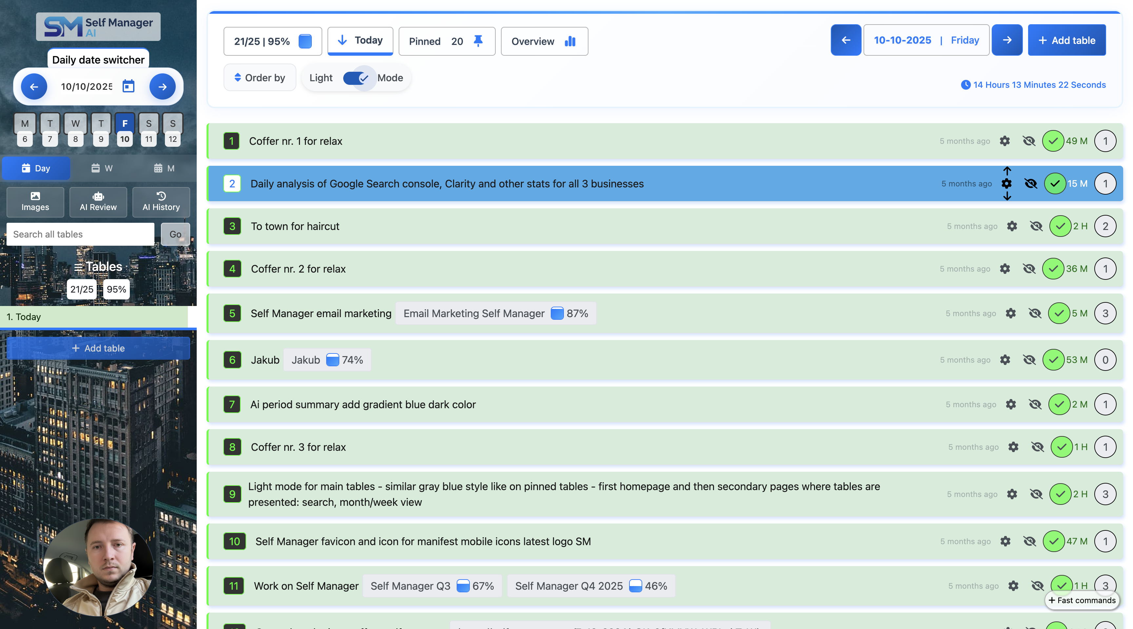Click the move-up arrow on the Daily analysis task

(x=1007, y=171)
